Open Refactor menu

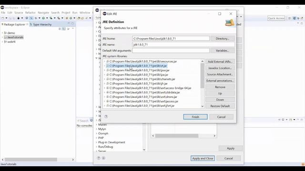(30, 13)
